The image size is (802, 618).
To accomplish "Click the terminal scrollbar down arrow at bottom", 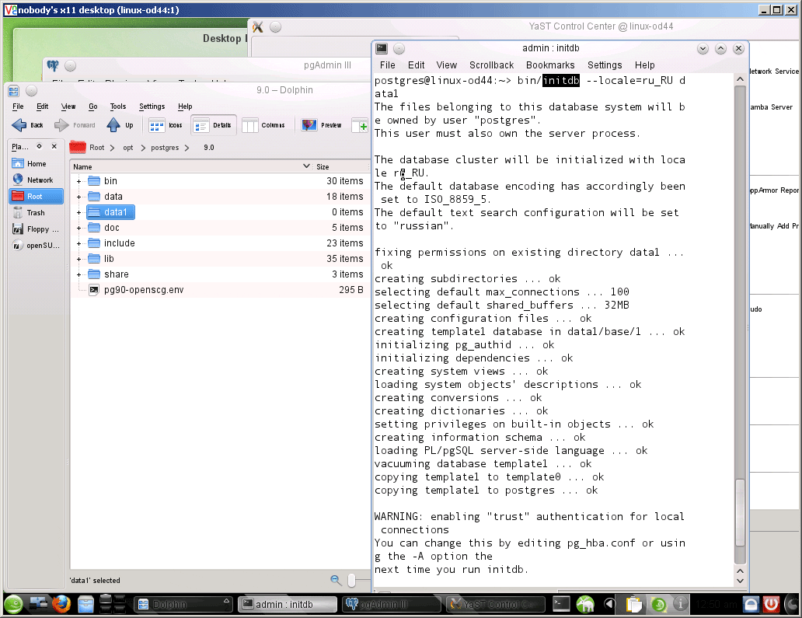I will [x=740, y=581].
